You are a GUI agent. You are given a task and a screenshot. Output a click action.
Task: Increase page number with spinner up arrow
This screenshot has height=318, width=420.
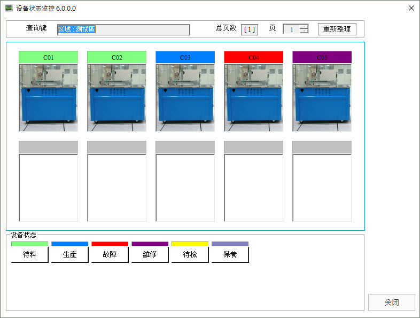coord(304,27)
